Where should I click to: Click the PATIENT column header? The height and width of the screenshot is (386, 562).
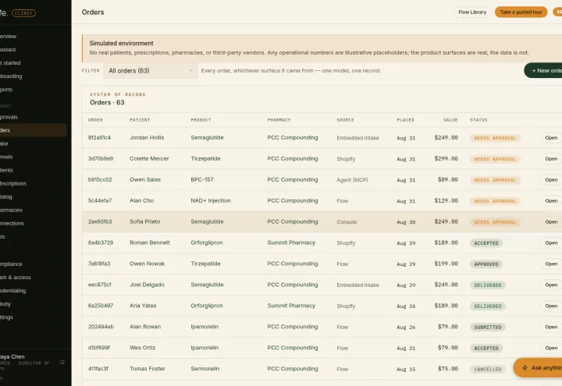pos(140,120)
